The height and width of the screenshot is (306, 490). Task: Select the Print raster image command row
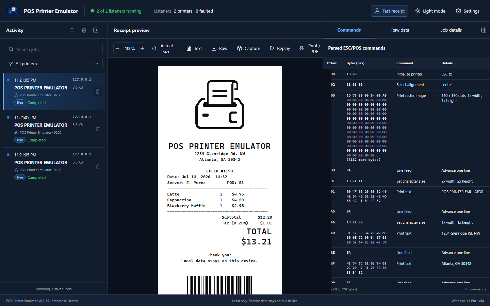click(407, 128)
